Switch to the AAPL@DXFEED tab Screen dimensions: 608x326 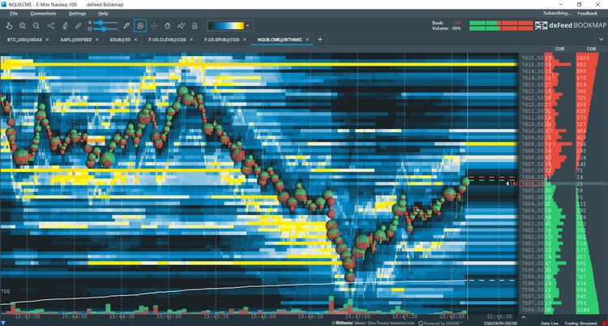point(76,40)
